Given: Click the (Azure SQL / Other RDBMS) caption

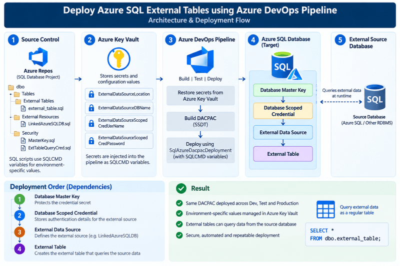Looking at the screenshot, I should (x=367, y=123).
